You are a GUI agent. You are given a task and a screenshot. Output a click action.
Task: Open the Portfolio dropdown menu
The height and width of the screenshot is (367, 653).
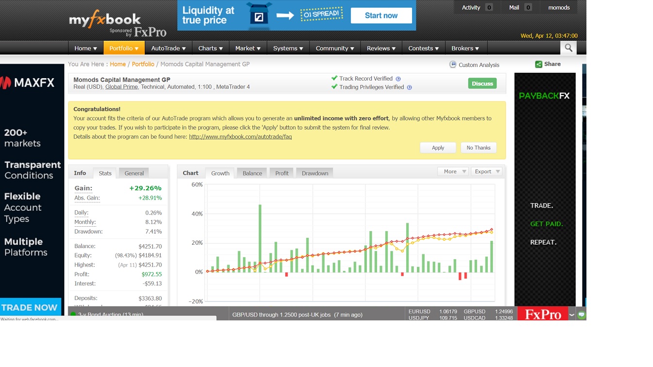(x=124, y=48)
